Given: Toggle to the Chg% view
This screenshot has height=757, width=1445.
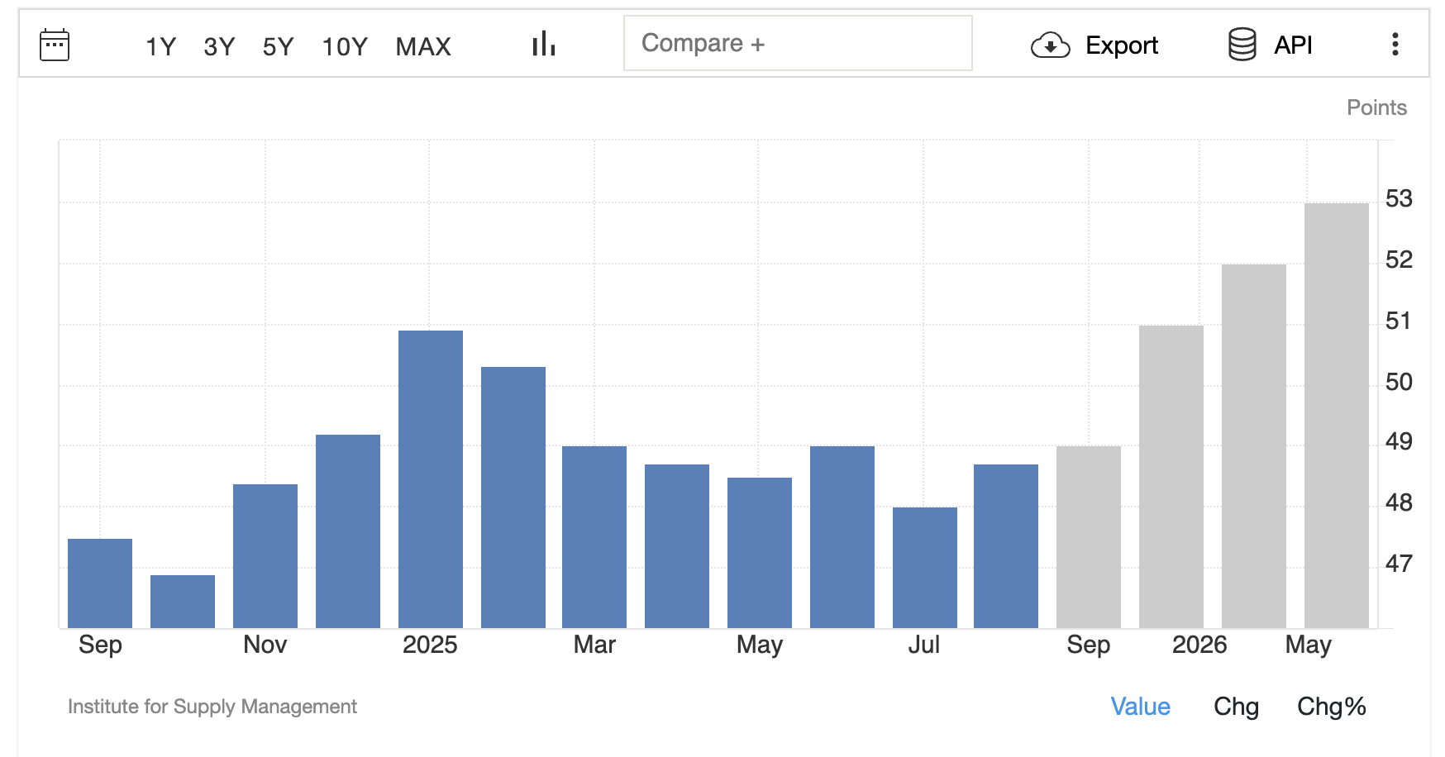Looking at the screenshot, I should (1331, 707).
